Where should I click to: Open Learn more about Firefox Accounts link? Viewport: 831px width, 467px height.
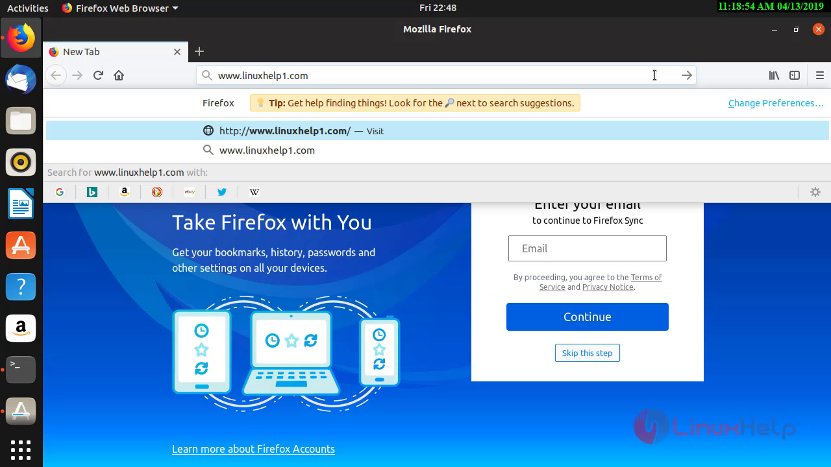253,449
